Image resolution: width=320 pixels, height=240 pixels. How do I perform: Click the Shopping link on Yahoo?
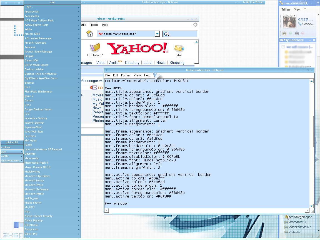pyautogui.click(x=177, y=63)
